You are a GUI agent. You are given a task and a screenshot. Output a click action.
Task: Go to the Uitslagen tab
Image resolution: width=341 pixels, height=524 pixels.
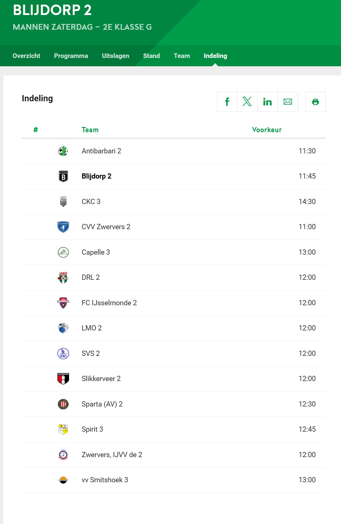pyautogui.click(x=115, y=56)
